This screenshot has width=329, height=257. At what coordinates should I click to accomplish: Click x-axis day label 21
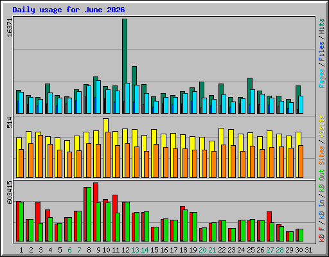pyautogui.click(x=213, y=250)
